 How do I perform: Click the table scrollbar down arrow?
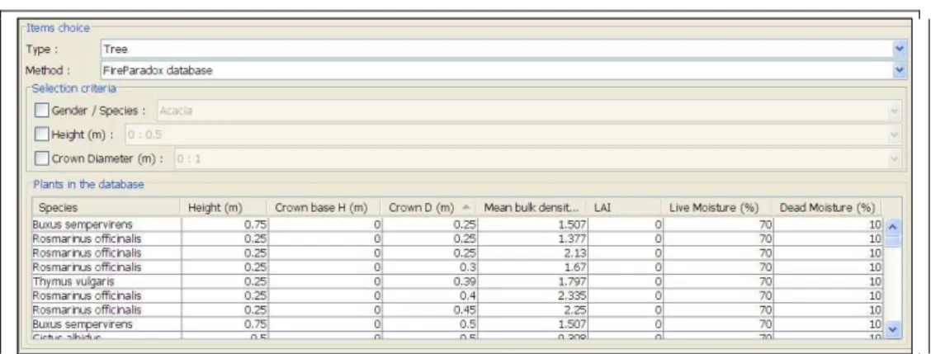(x=892, y=329)
